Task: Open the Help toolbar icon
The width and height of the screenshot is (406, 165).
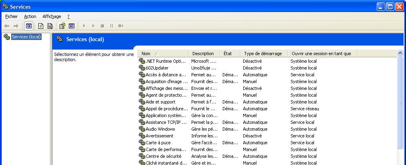Action: pos(62,26)
